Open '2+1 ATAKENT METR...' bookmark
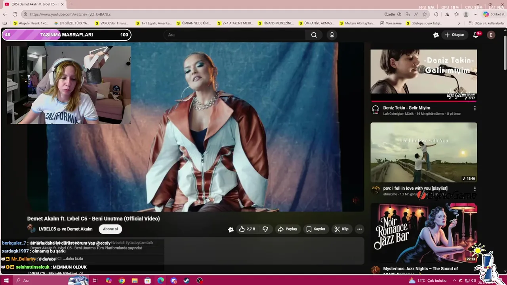The width and height of the screenshot is (507, 285). coord(235,23)
